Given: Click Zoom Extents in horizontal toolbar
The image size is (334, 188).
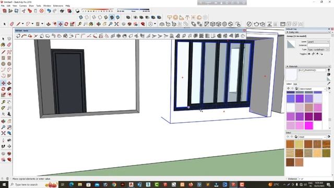Looking at the screenshot, I should click(x=116, y=24).
